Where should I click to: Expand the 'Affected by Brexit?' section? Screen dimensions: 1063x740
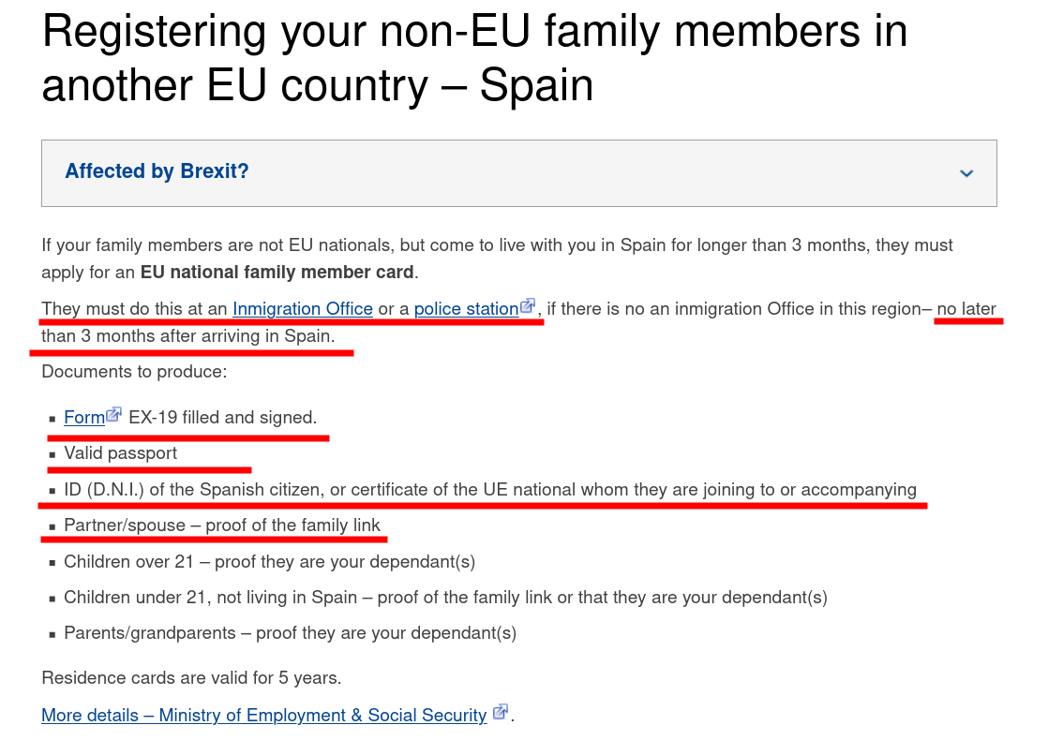(518, 173)
